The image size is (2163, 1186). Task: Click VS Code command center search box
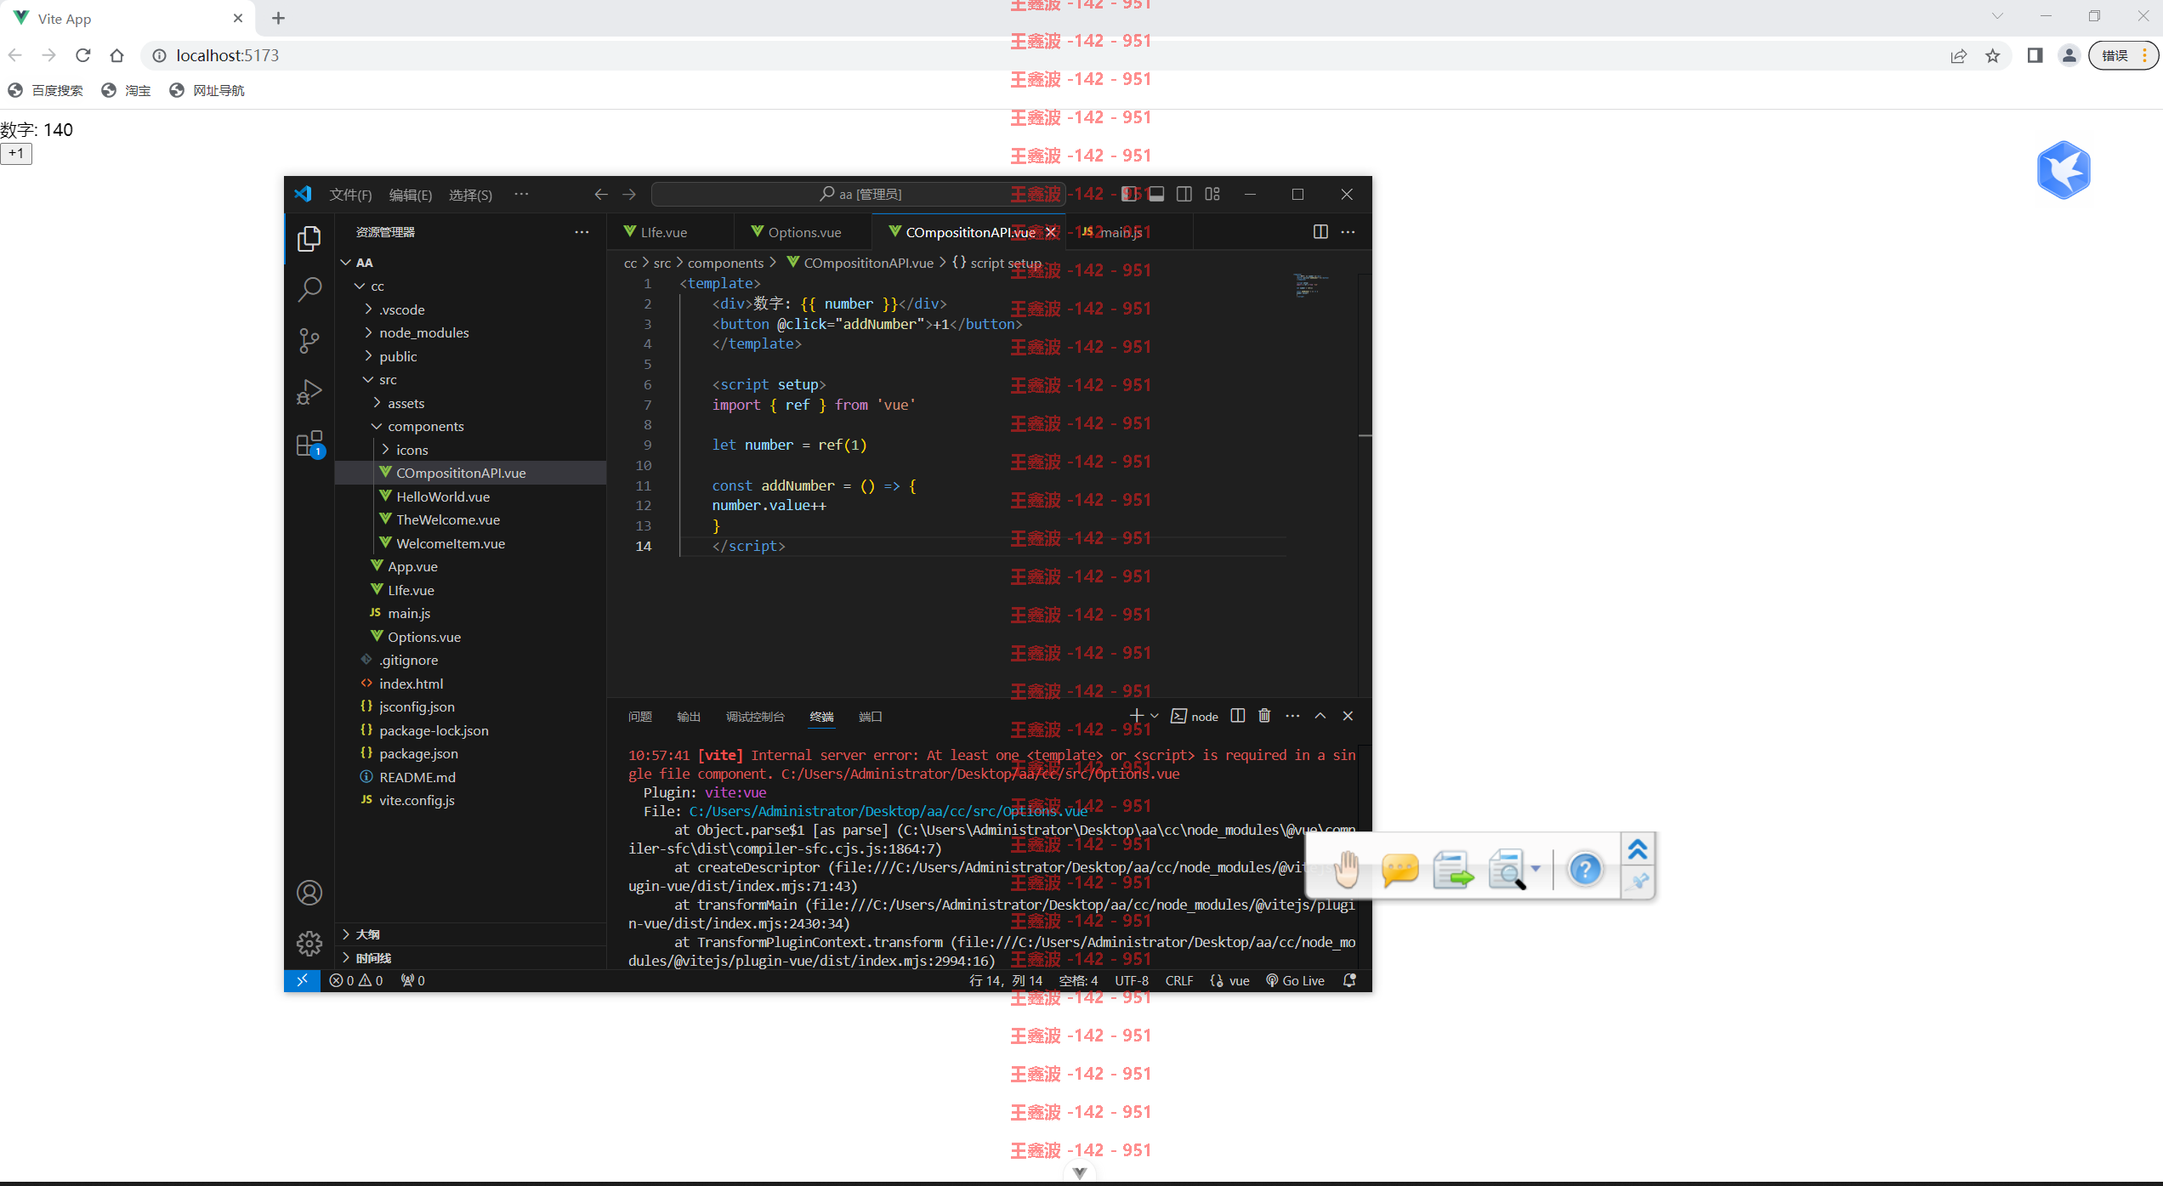click(x=859, y=194)
